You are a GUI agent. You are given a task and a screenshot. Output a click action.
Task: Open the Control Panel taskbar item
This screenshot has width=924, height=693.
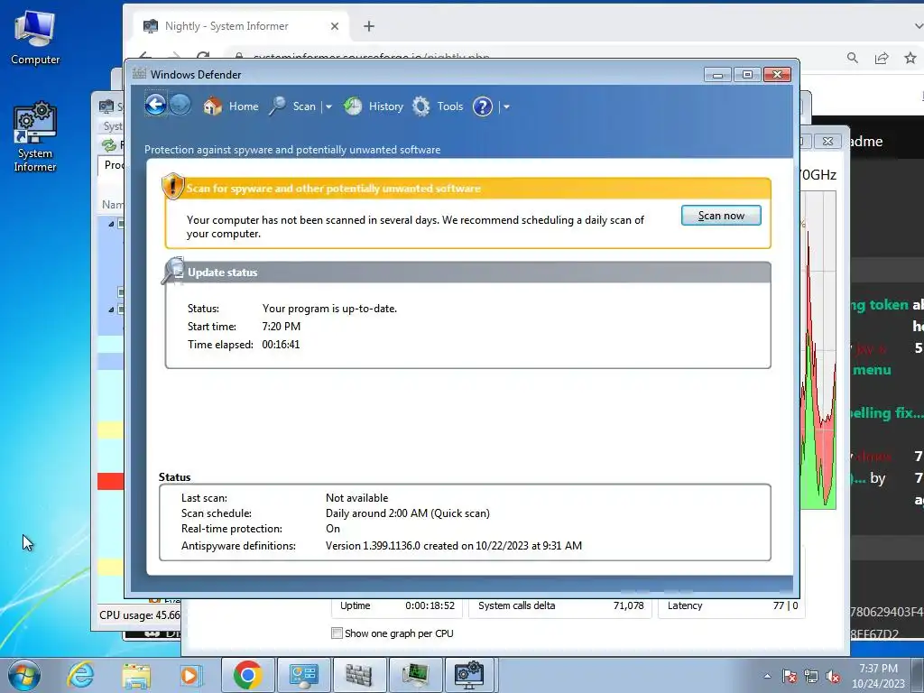click(303, 675)
